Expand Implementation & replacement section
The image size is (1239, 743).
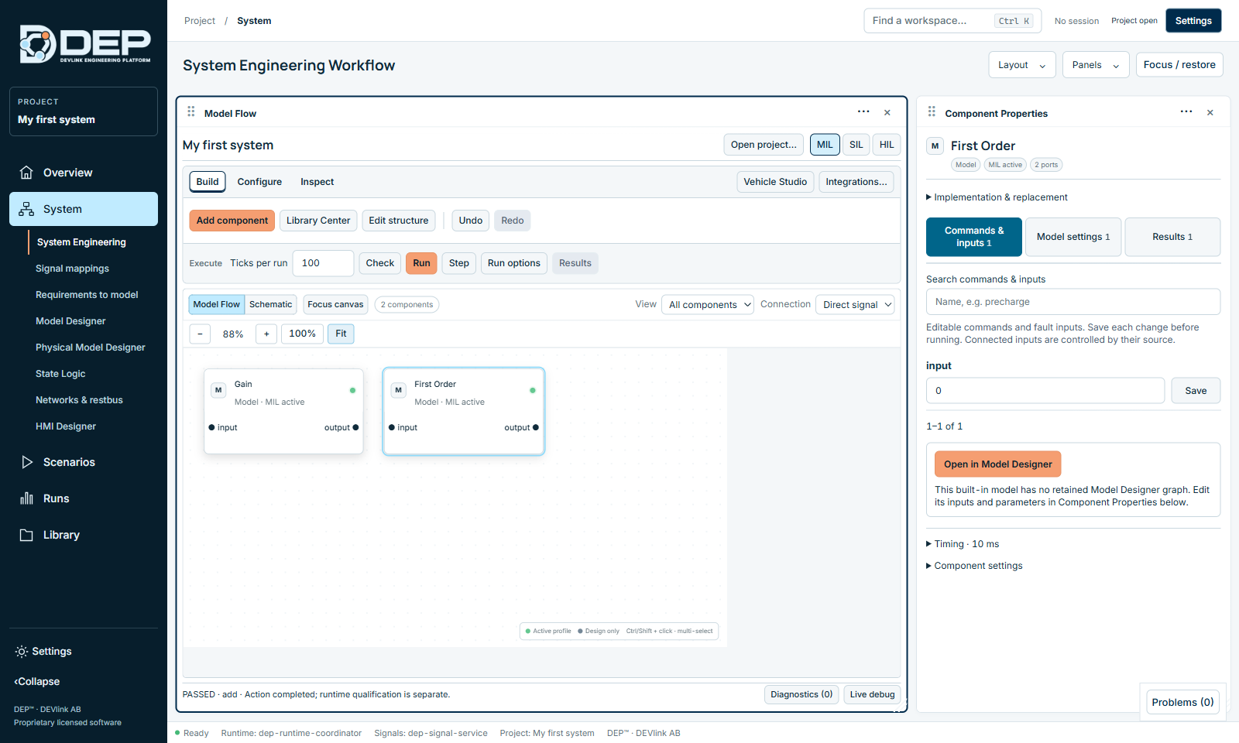pos(997,197)
